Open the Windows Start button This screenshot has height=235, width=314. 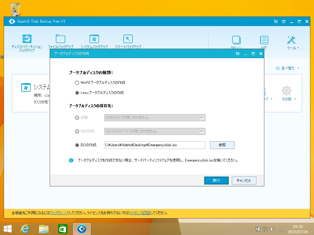coord(8,229)
